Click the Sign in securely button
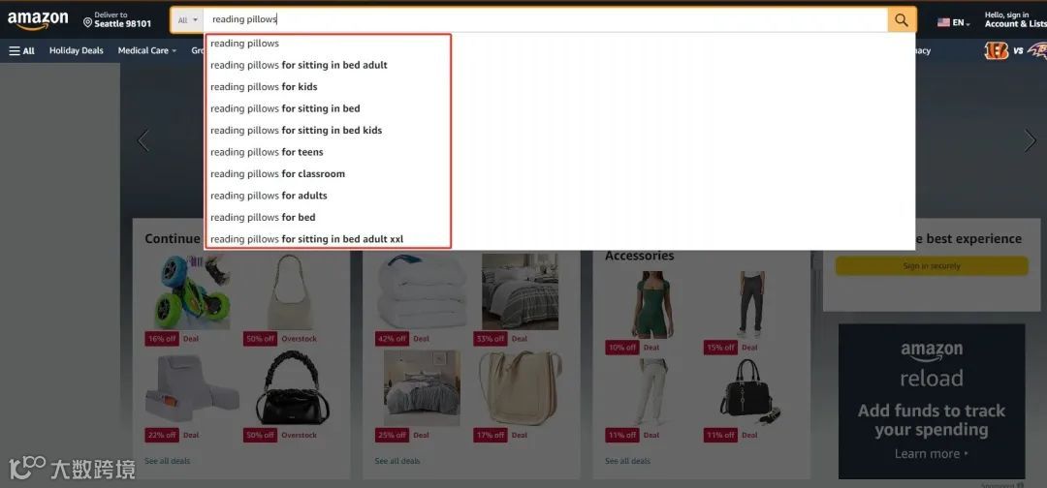The height and width of the screenshot is (488, 1047). click(x=932, y=266)
